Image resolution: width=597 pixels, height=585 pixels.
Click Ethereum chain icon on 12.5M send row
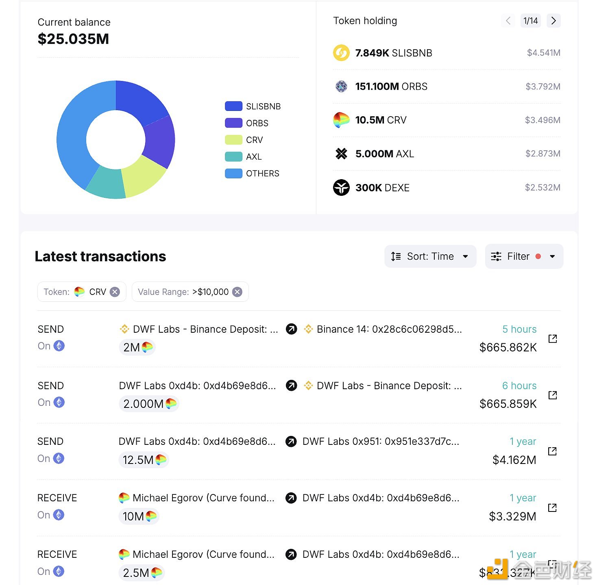(x=59, y=458)
